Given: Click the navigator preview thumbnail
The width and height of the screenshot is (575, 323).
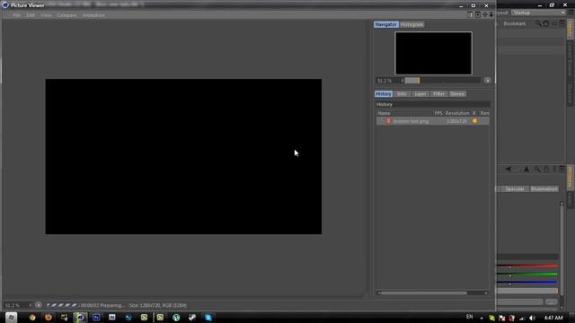Looking at the screenshot, I should 433,54.
